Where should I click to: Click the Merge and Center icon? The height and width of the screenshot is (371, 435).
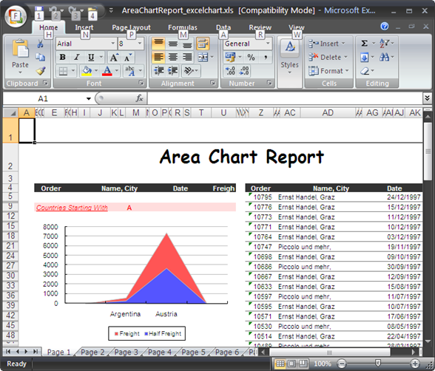203,58
